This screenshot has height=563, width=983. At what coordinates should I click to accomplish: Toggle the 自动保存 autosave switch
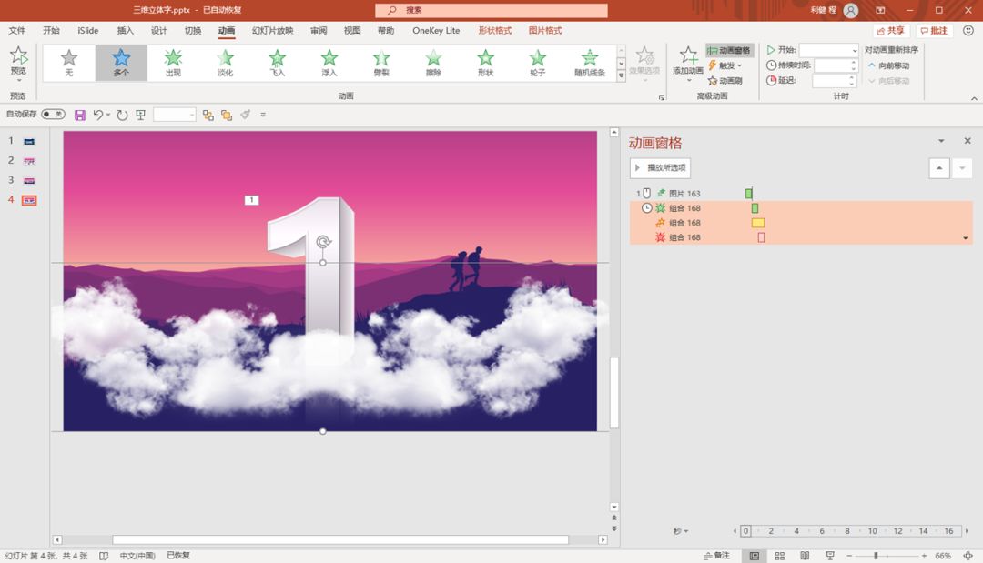coord(53,115)
